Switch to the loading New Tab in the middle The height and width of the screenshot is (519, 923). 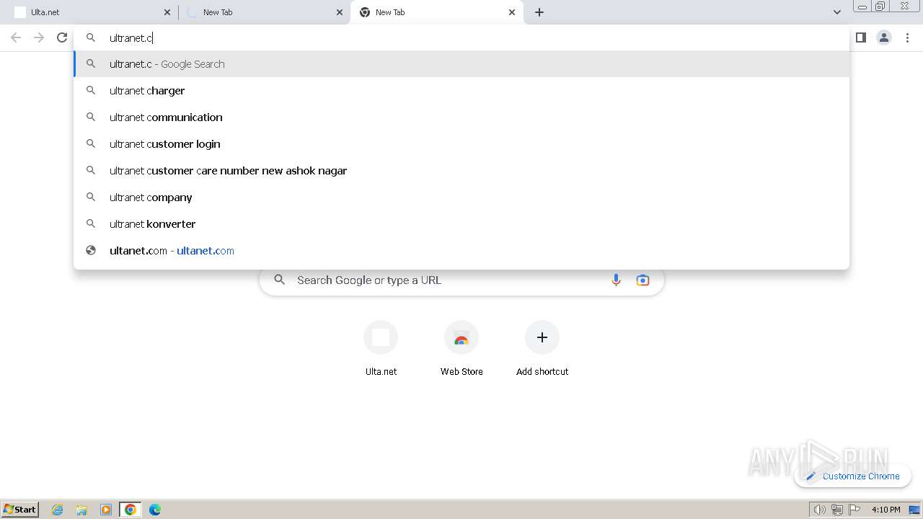(263, 12)
